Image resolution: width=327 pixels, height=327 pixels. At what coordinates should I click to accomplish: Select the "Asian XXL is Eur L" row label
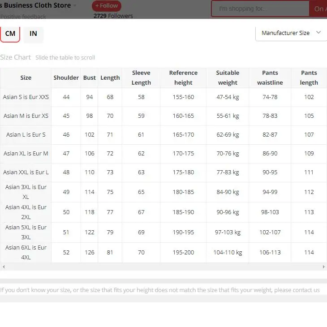pos(26,172)
